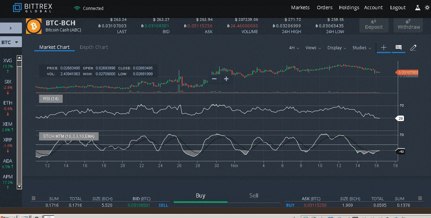Select the pencil drawing tool
Viewport: 431px width, 218px height.
[x=414, y=47]
